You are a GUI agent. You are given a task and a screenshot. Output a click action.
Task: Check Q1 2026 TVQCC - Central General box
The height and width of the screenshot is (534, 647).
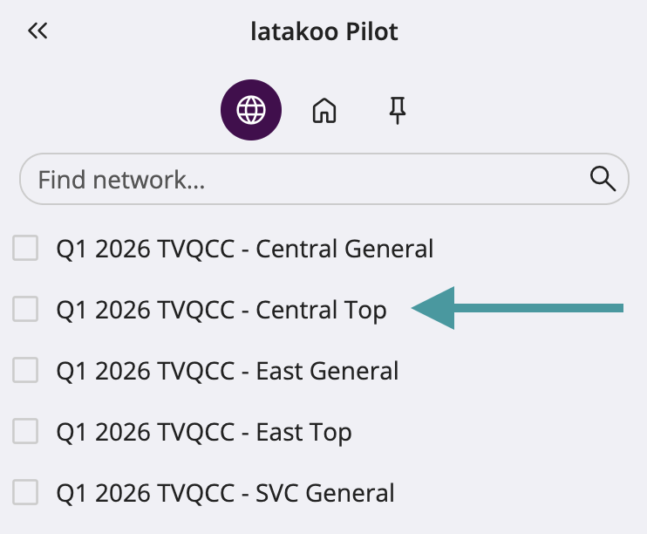tap(25, 249)
